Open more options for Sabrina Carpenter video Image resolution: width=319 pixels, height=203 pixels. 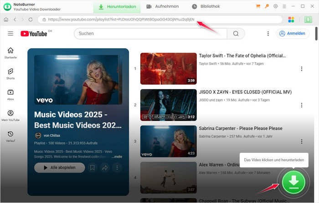tap(301, 142)
